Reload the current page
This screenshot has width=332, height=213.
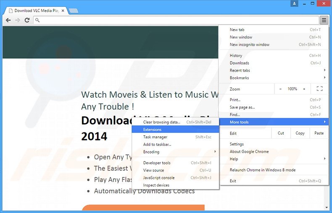click(x=27, y=20)
